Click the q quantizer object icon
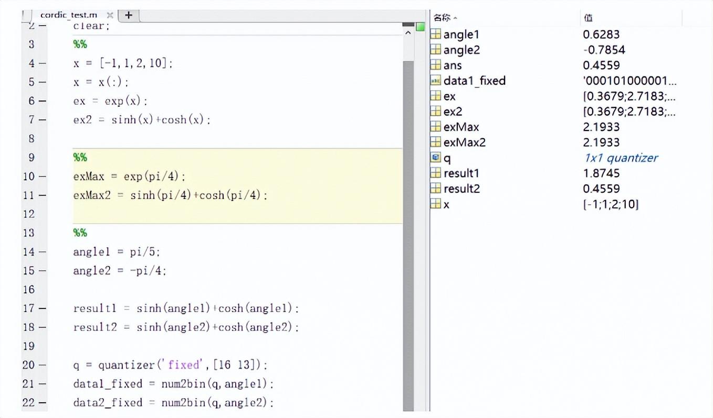Image resolution: width=713 pixels, height=418 pixels. [435, 158]
